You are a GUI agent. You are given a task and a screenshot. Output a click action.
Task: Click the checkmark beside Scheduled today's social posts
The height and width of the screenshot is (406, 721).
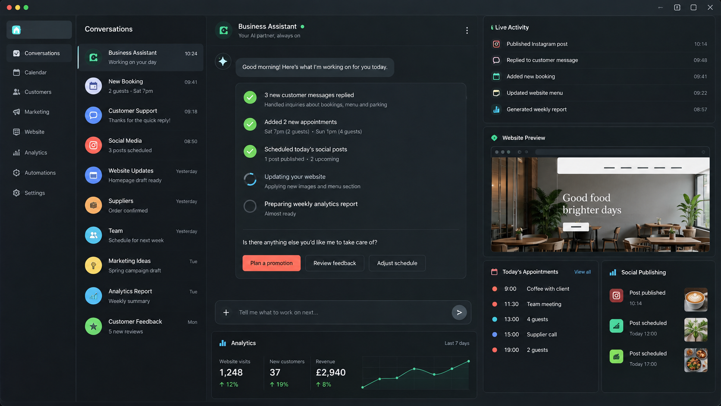(x=250, y=151)
